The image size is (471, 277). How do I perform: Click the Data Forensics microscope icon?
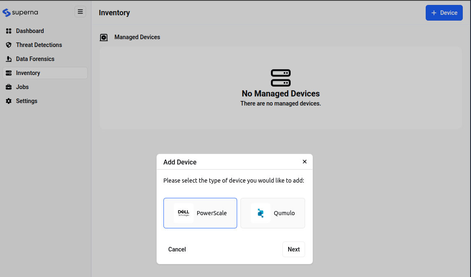(9, 59)
